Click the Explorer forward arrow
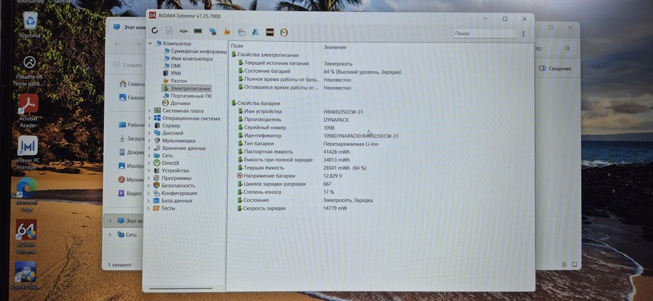The image size is (653, 301). tap(137, 44)
